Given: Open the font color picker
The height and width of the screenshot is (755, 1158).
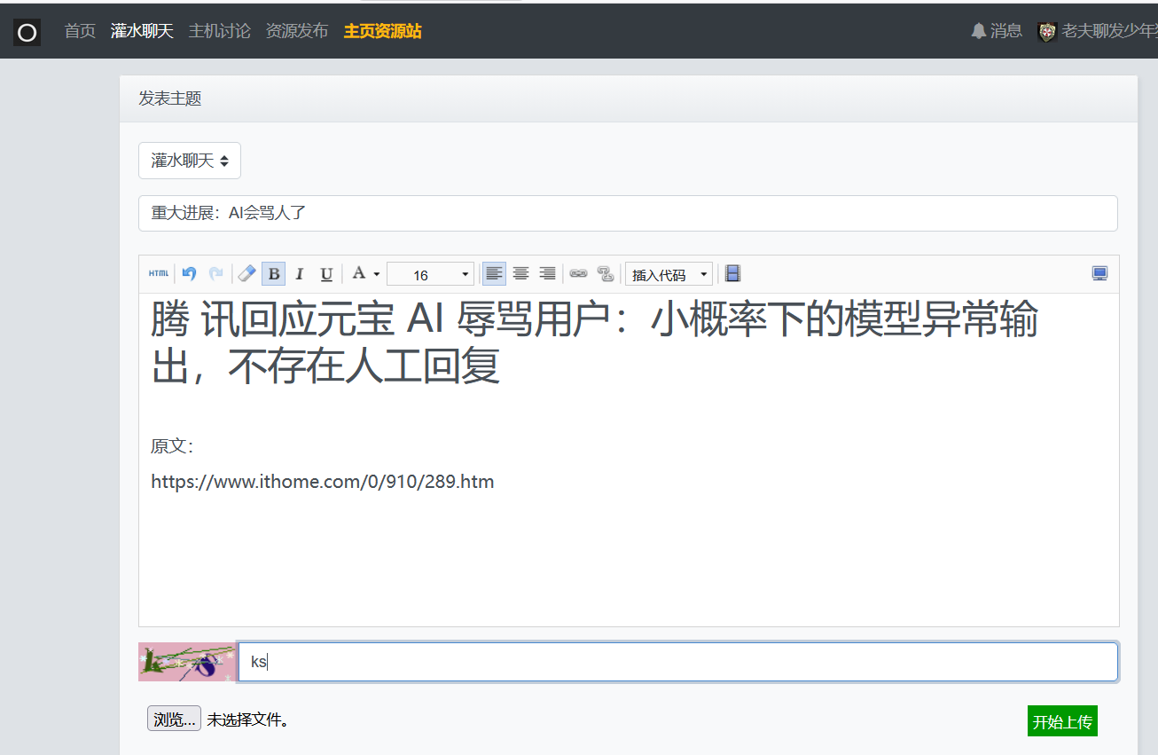Looking at the screenshot, I should click(x=364, y=274).
